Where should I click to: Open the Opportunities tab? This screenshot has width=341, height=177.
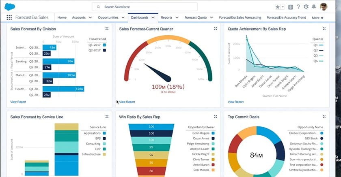click(108, 17)
